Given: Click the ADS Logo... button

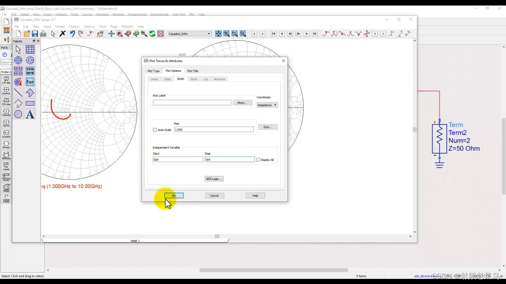Looking at the screenshot, I should click(x=214, y=179).
